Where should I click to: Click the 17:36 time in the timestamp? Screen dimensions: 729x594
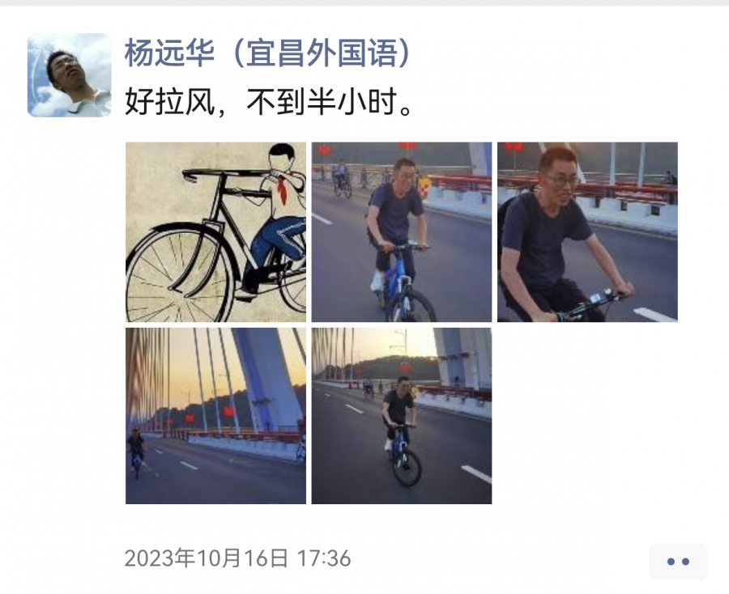tap(324, 558)
